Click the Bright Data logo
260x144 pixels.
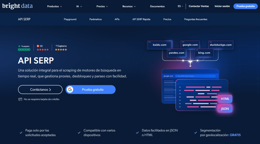tap(18, 6)
